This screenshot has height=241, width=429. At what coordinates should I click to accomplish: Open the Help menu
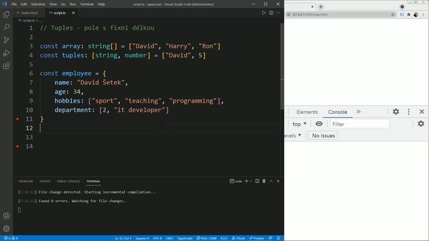coord(101,4)
